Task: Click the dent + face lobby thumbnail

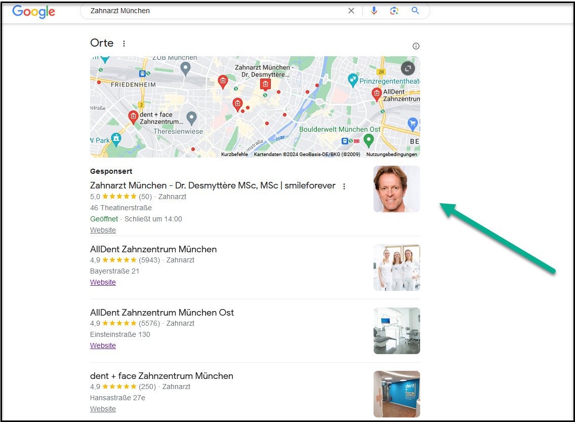Action: pos(397,394)
